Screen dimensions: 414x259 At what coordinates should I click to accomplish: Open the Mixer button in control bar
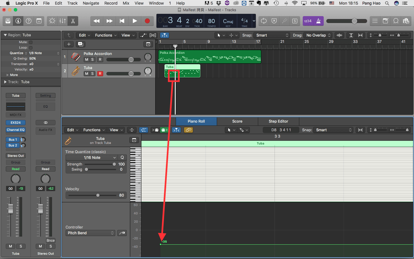point(62,21)
